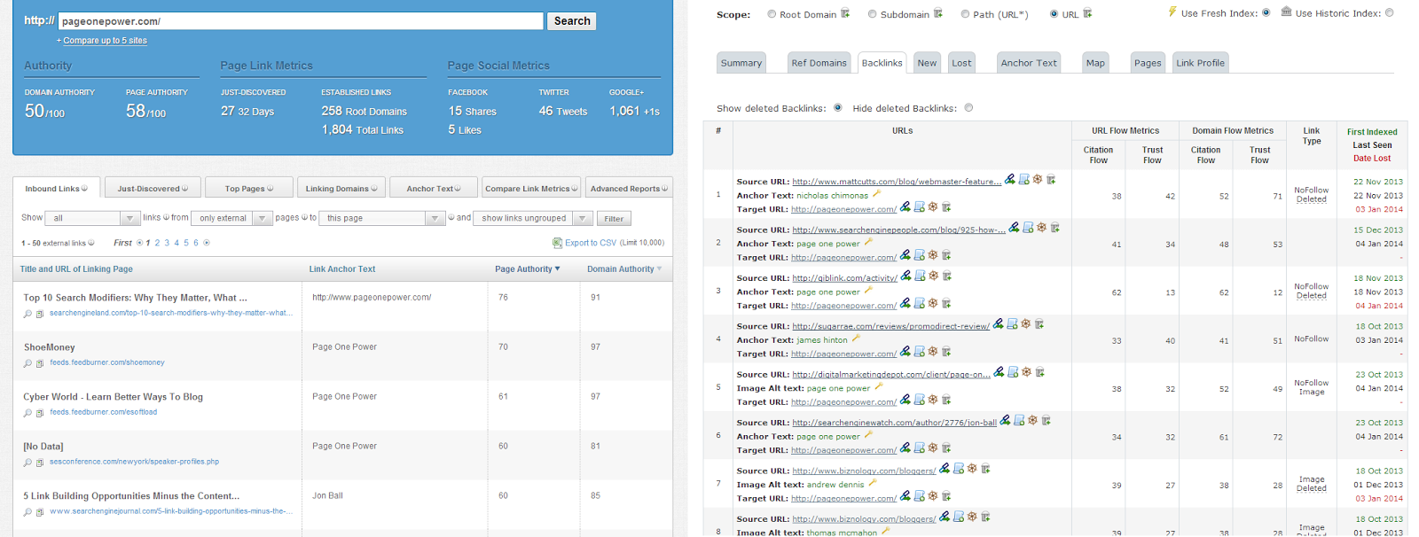Click the Excel icon beside Export to CSV
Screen dimensions: 1419x537
tap(557, 243)
